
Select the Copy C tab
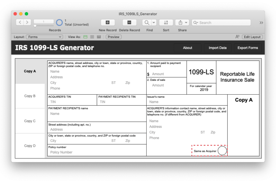pyautogui.click(x=30, y=121)
